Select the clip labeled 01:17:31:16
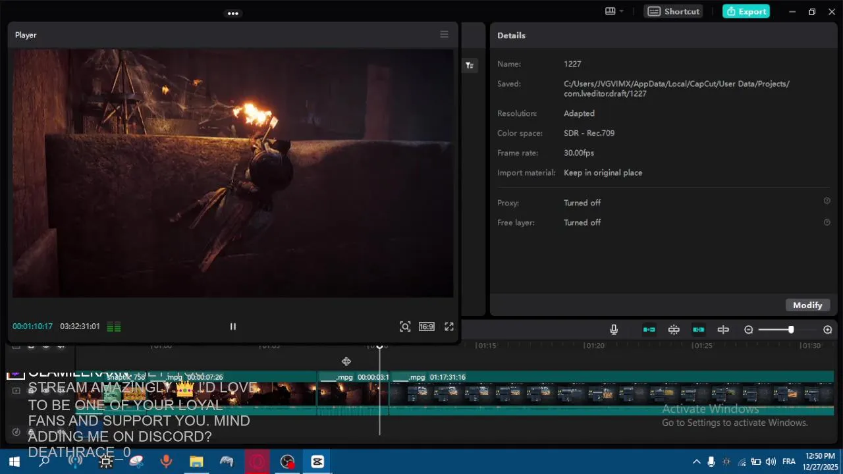This screenshot has width=843, height=474. point(611,394)
